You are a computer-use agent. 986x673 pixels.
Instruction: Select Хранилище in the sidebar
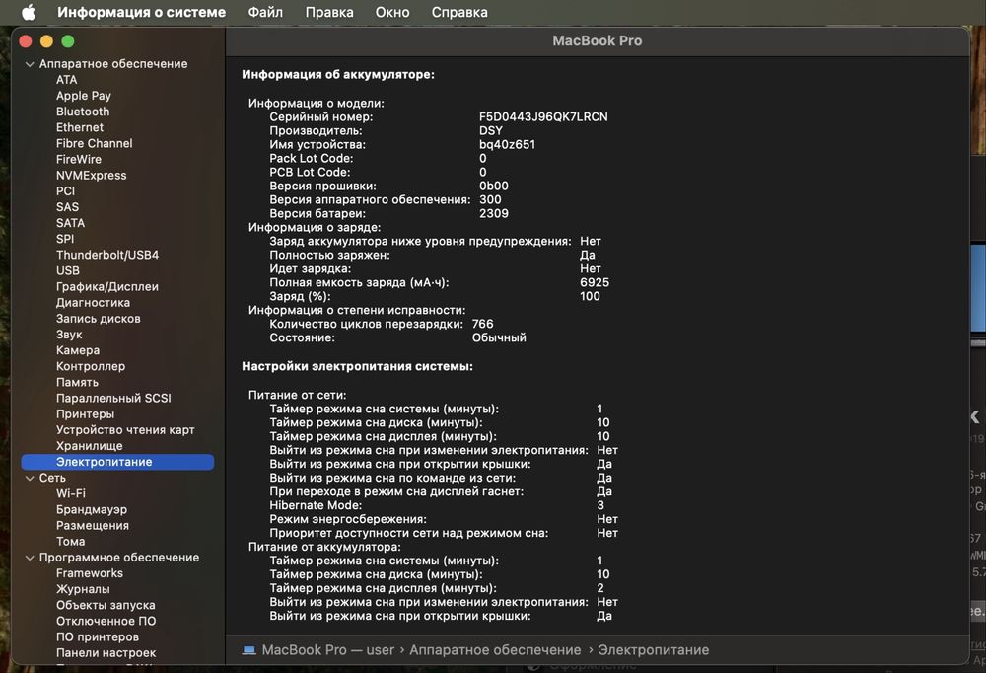point(90,446)
